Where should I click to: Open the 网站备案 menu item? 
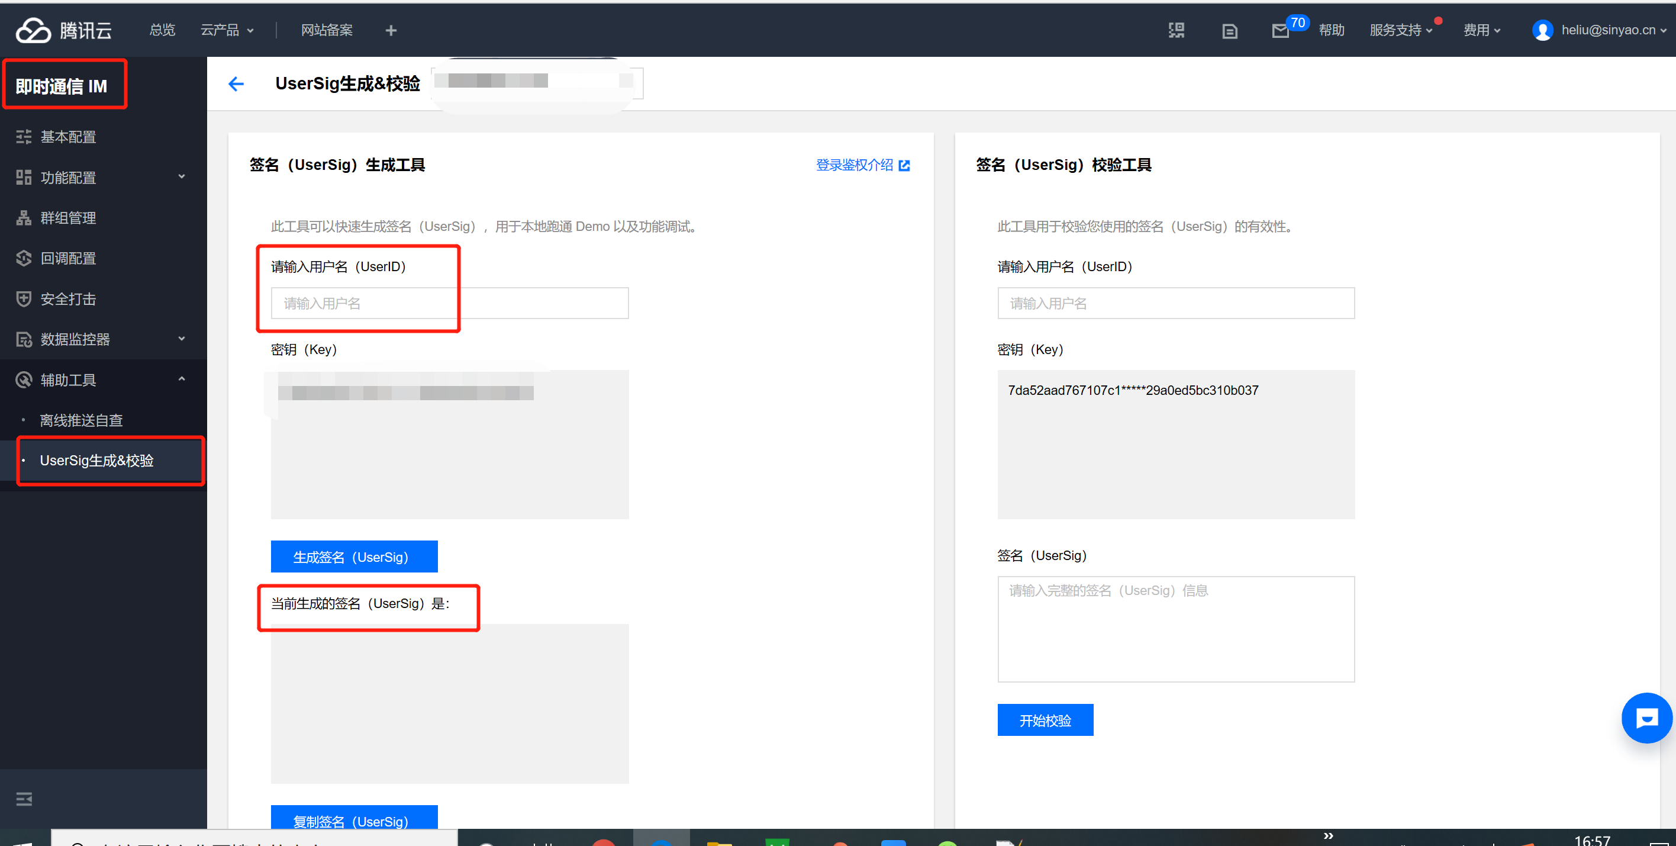pos(327,30)
